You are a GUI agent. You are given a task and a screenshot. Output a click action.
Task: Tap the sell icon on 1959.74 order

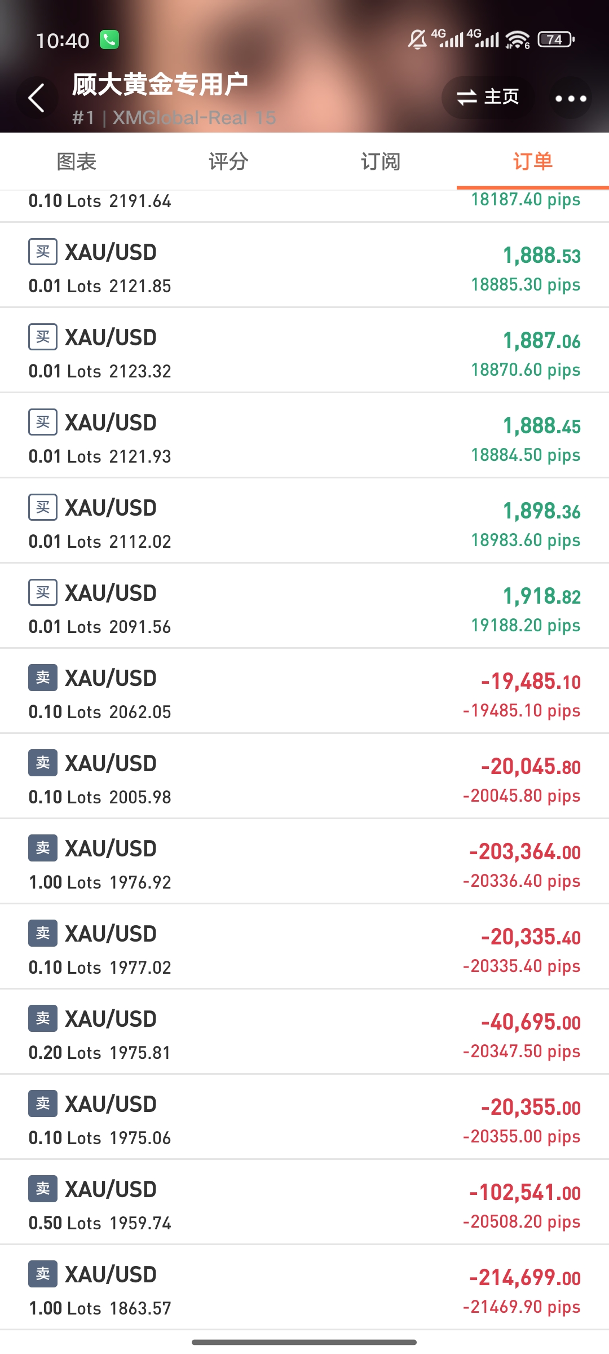[43, 1189]
